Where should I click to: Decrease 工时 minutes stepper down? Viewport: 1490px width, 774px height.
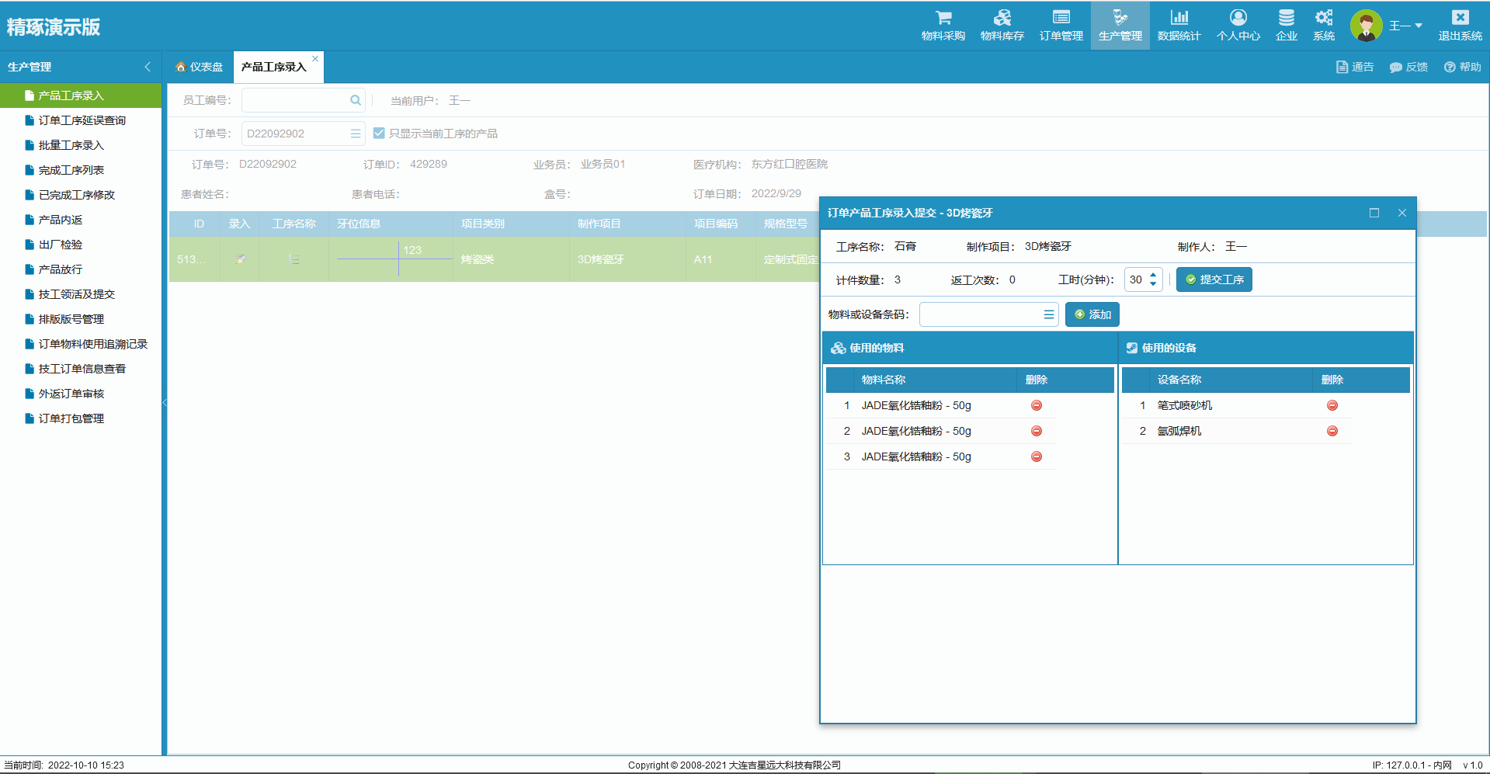pyautogui.click(x=1153, y=284)
